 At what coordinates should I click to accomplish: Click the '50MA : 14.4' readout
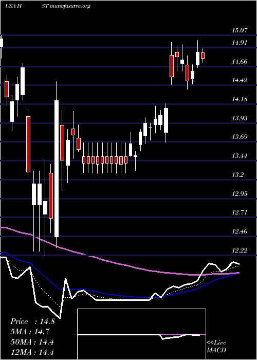pos(32,341)
